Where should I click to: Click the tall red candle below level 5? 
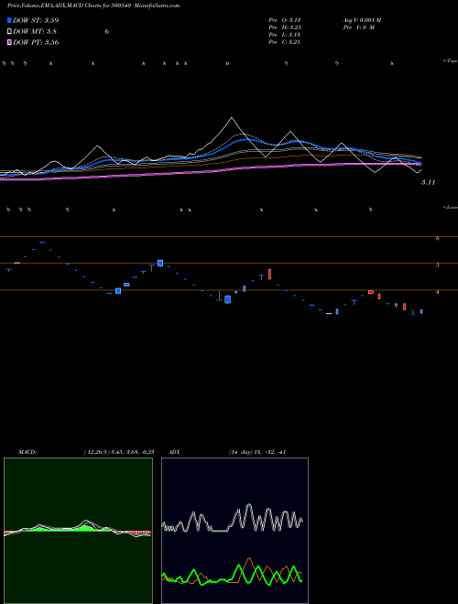point(270,274)
